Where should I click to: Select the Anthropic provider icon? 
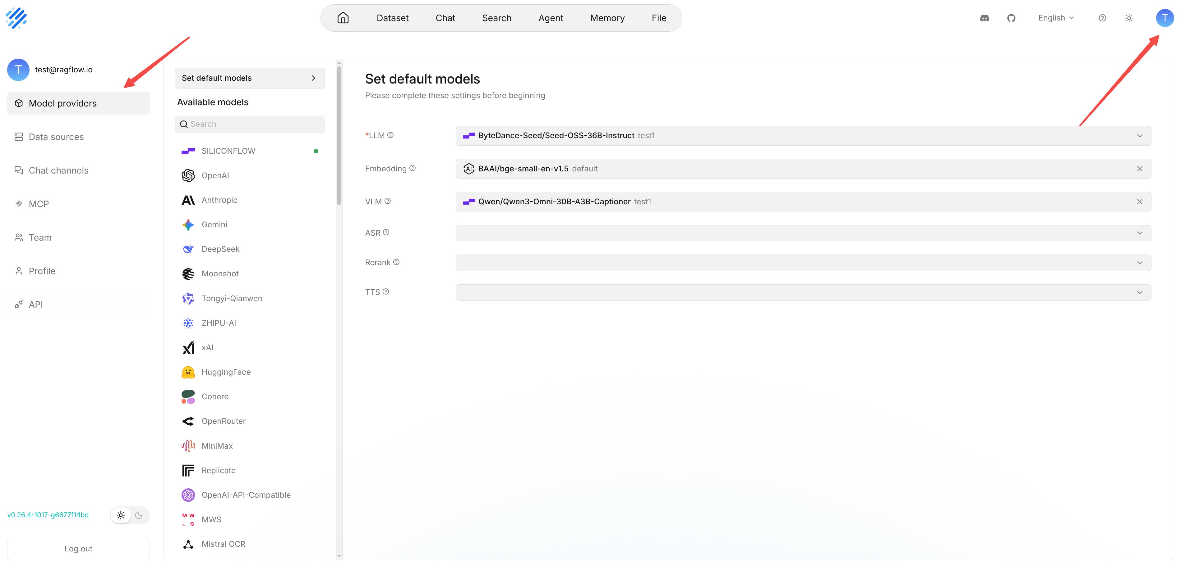pyautogui.click(x=188, y=200)
